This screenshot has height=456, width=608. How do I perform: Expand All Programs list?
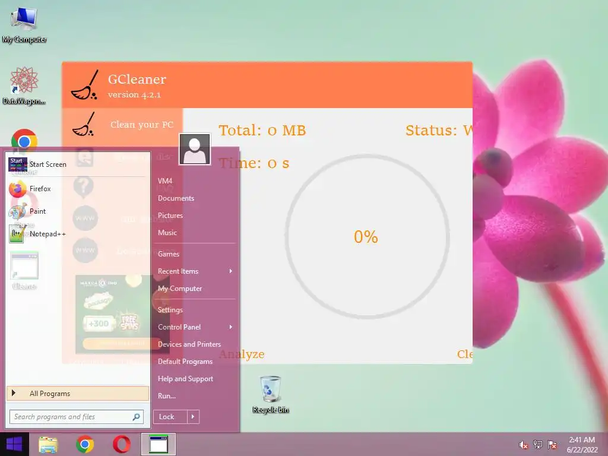(78, 394)
